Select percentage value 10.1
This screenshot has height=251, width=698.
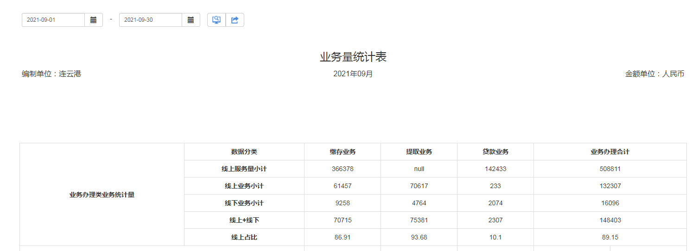coord(495,237)
